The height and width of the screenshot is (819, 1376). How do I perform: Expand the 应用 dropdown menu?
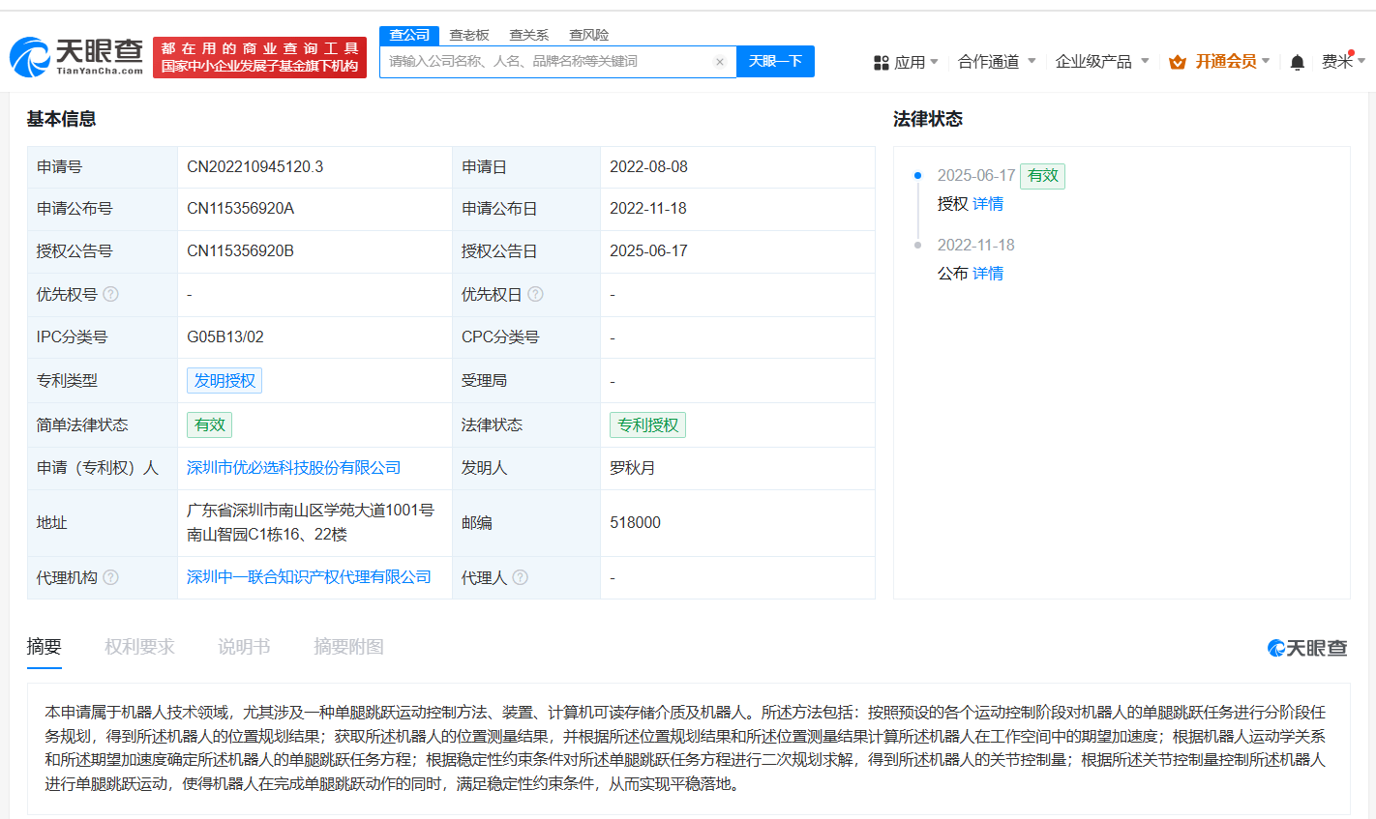click(907, 62)
